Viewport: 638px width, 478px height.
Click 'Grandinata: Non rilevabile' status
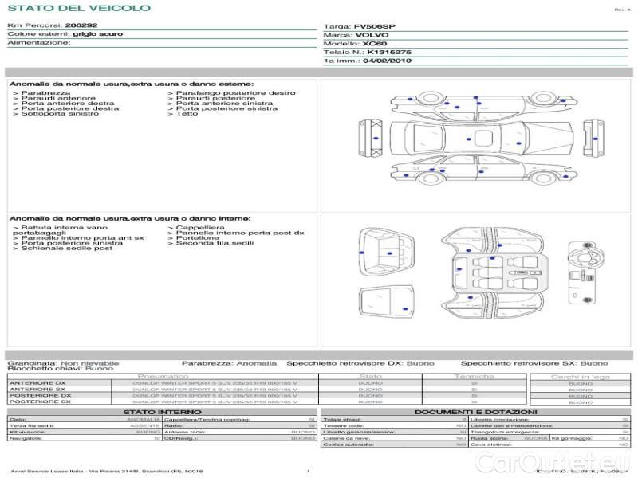[x=63, y=363]
